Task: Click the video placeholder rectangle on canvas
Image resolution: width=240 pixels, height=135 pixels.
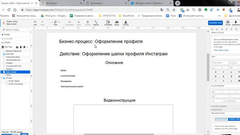Action: (x=123, y=119)
